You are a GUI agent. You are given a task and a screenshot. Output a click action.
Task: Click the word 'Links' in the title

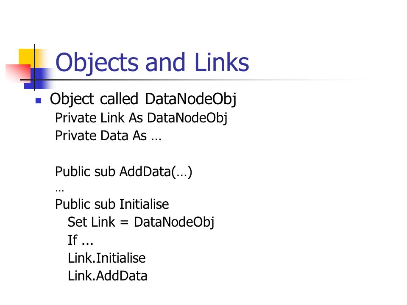(x=222, y=62)
